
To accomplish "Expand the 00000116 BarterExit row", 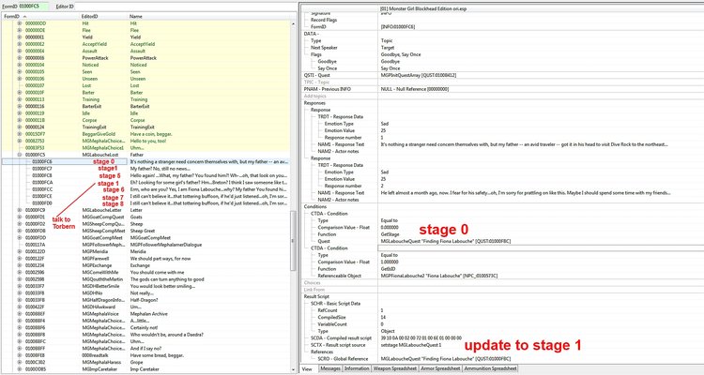I will [x=20, y=106].
